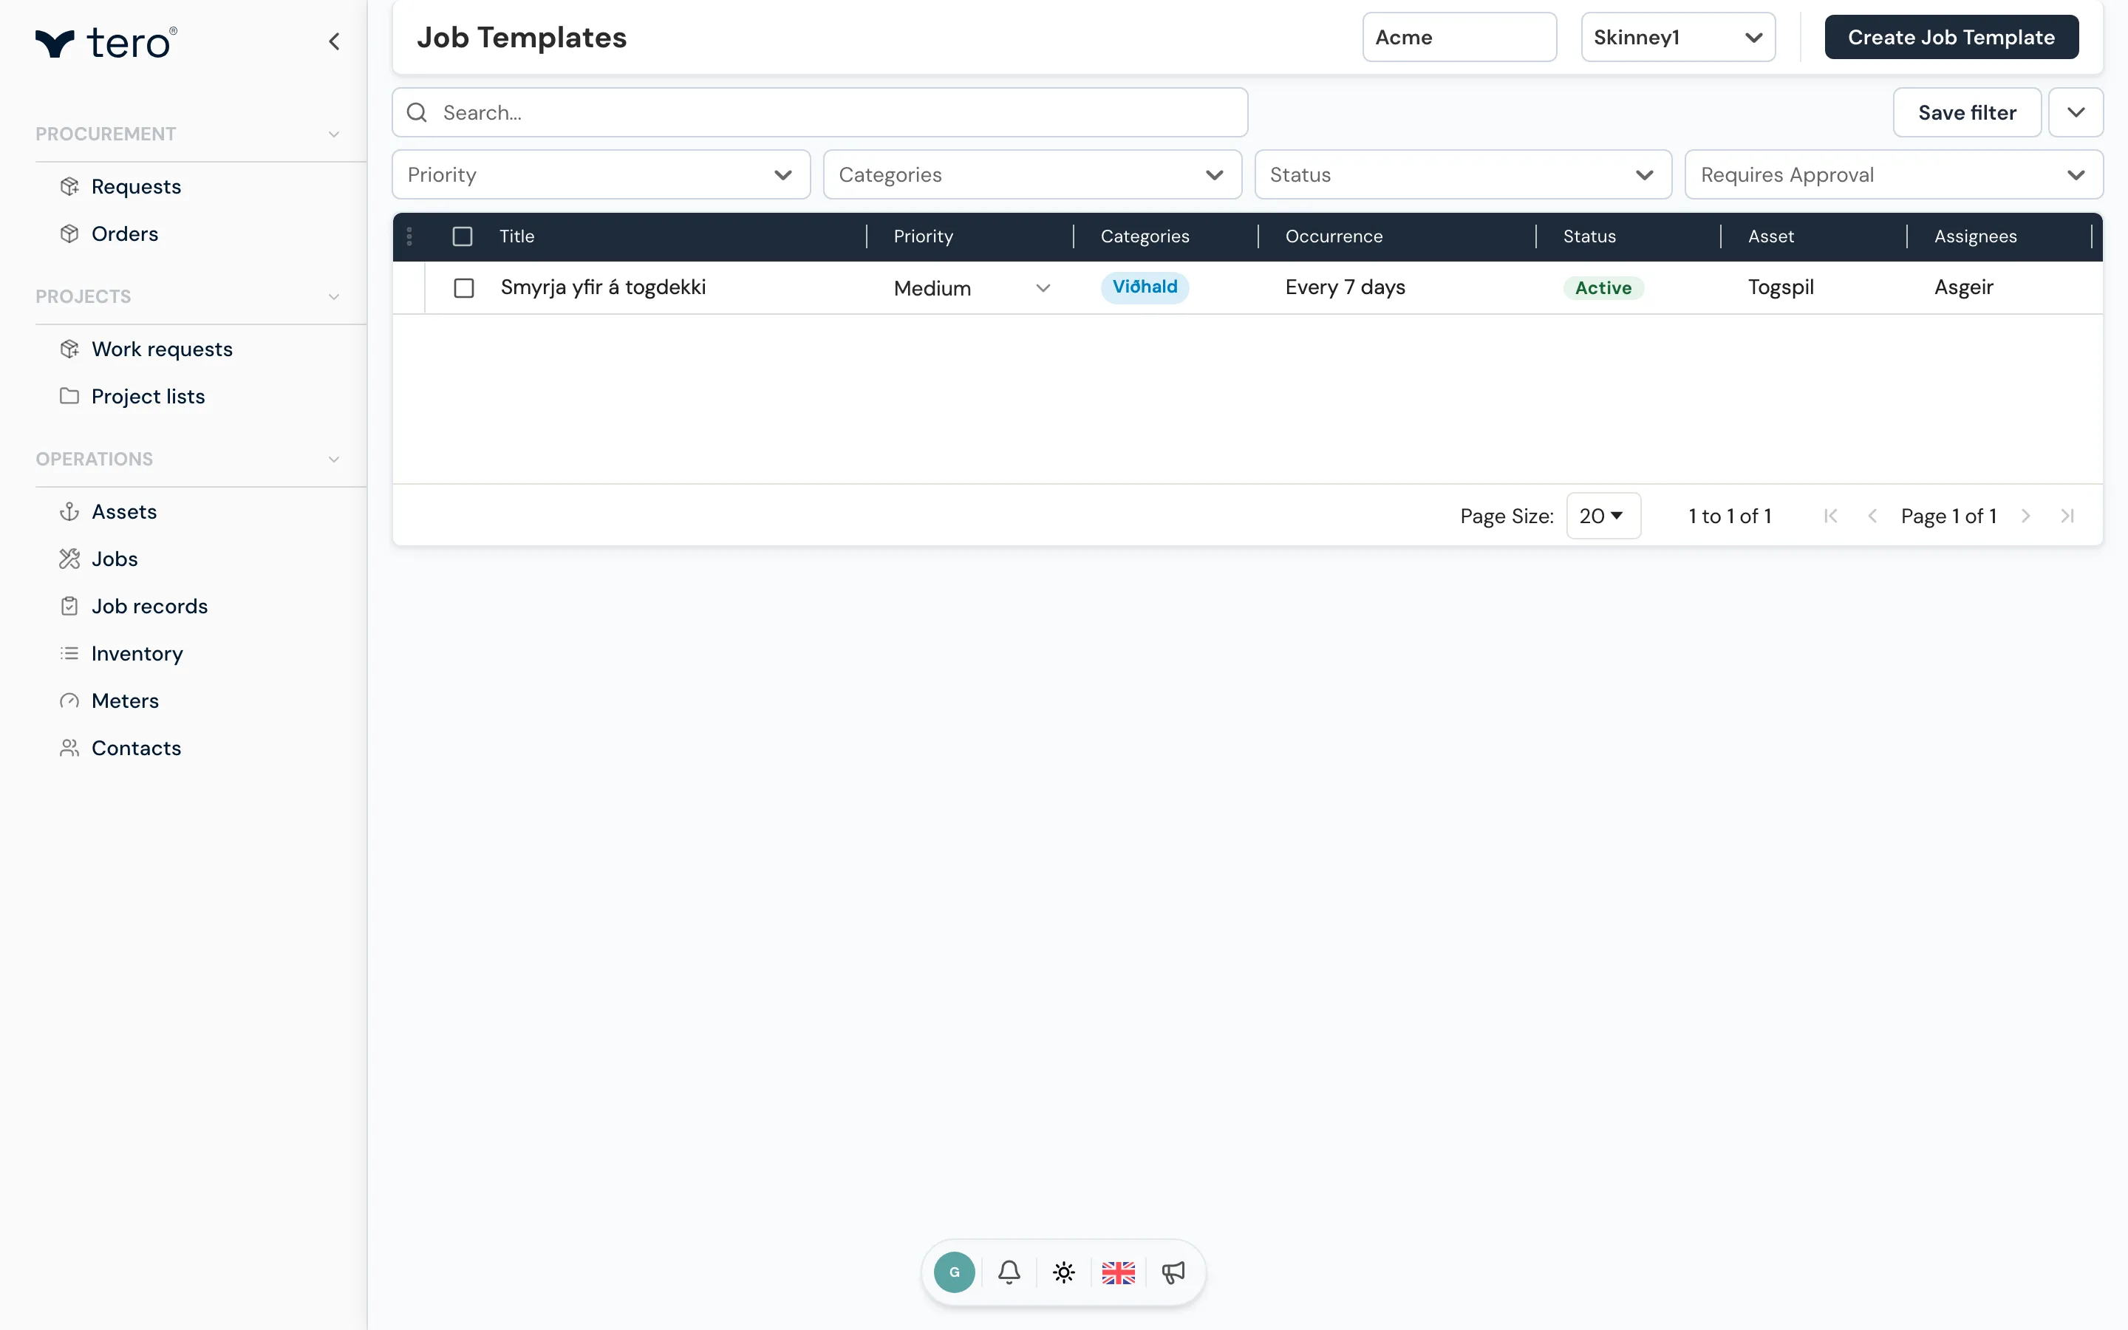Screen dimensions: 2128x1330
Task: Open the user avatar G menu
Action: [x=954, y=1272]
